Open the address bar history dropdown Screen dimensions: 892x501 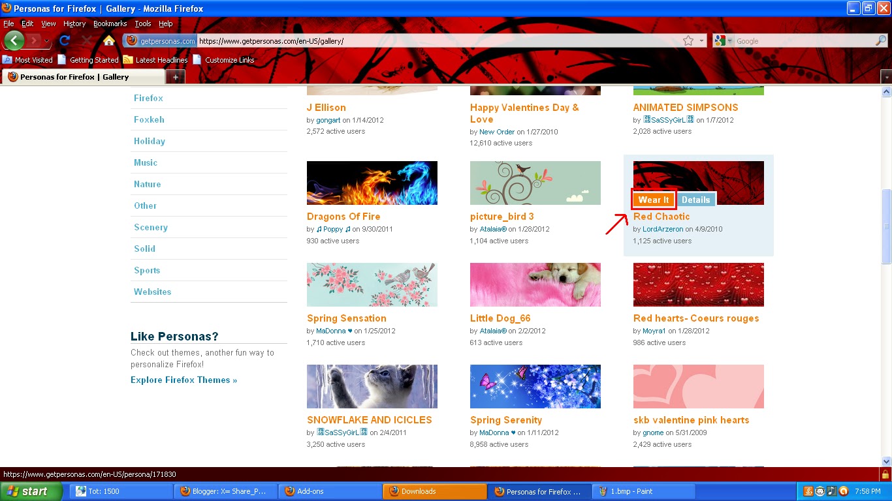pyautogui.click(x=702, y=40)
